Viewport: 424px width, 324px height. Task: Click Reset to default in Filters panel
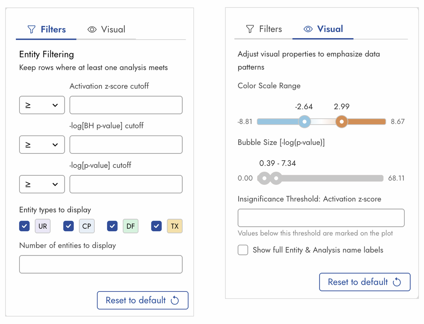tap(143, 300)
